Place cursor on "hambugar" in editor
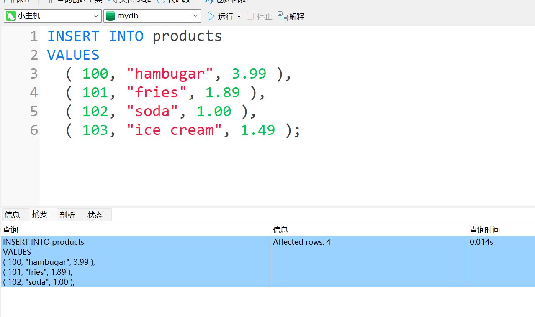 click(x=170, y=74)
